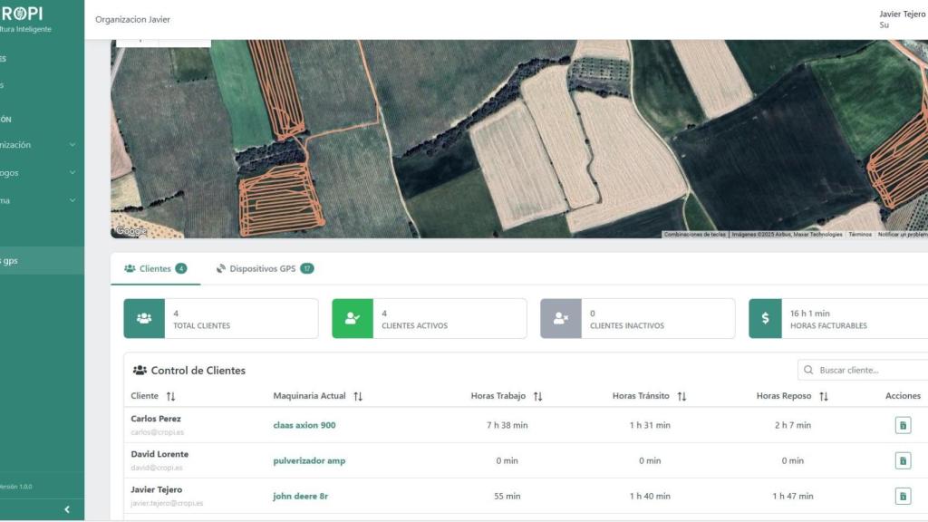
Task: Open the john deere 8r link
Action: click(298, 496)
